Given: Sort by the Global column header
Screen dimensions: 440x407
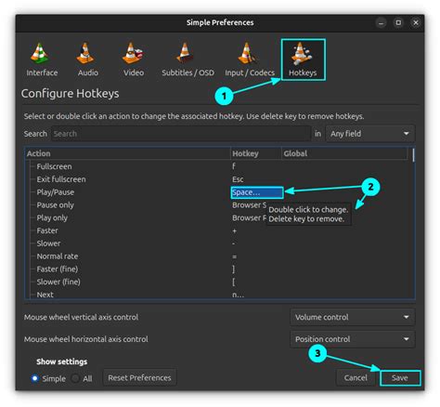Looking at the screenshot, I should coord(344,153).
